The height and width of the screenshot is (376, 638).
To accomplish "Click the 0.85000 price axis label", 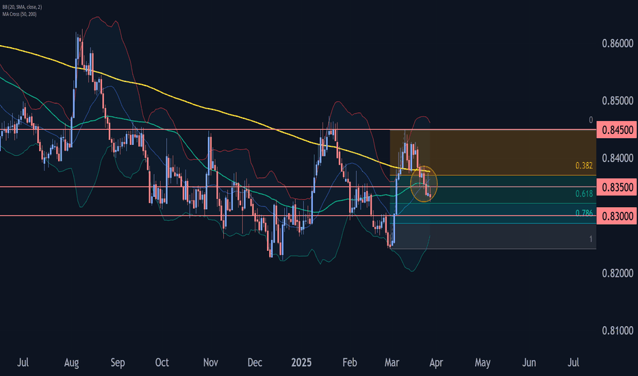I will [617, 100].
